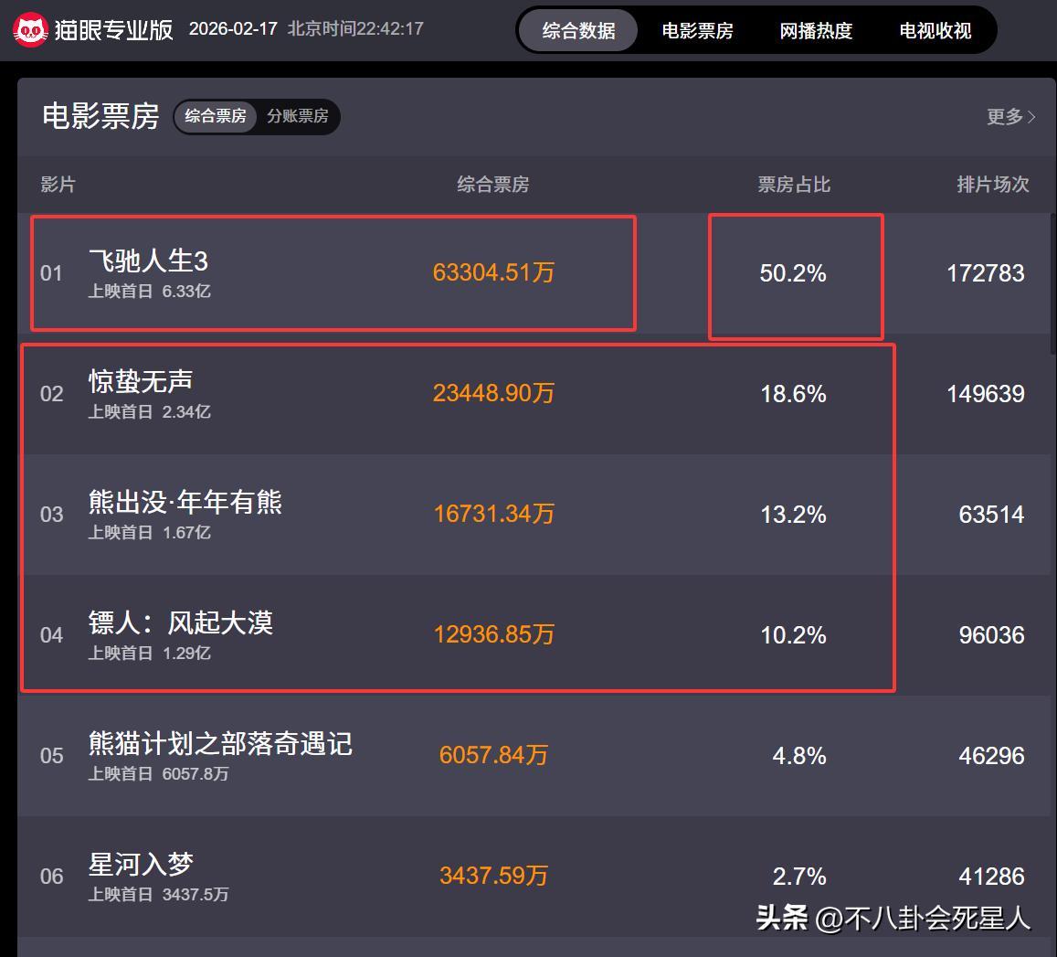
Task: Open the 电影票房 tab
Action: point(697,30)
